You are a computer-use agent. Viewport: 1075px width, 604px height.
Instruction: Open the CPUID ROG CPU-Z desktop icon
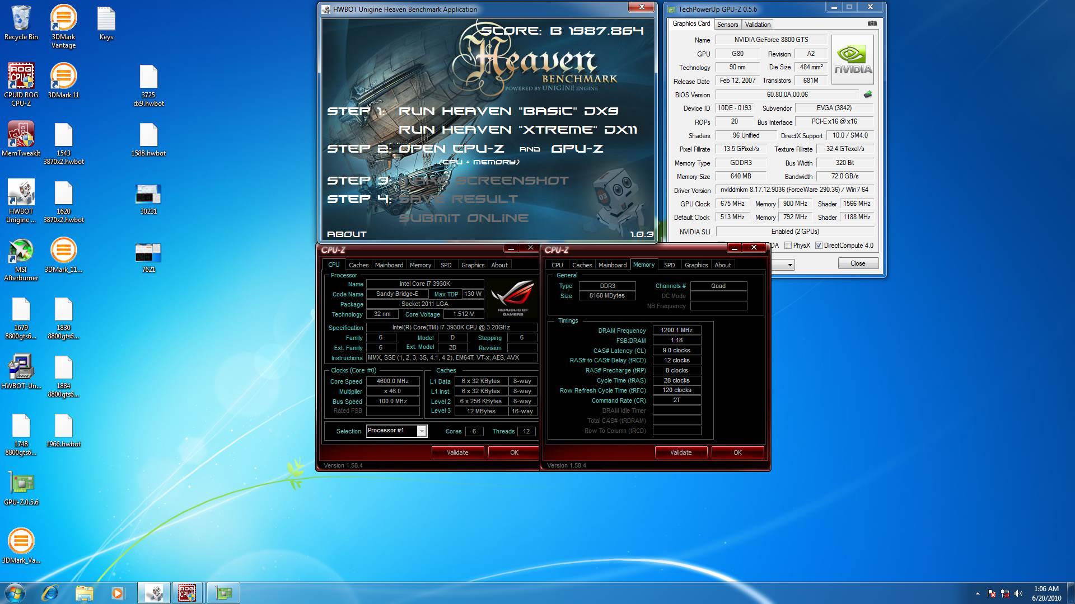pos(21,84)
